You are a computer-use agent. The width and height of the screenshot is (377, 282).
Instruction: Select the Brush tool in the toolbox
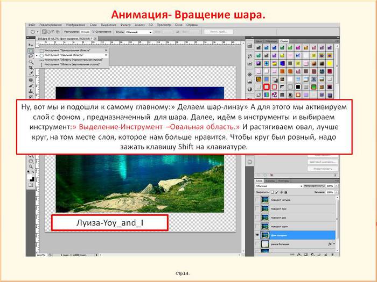point(31,85)
